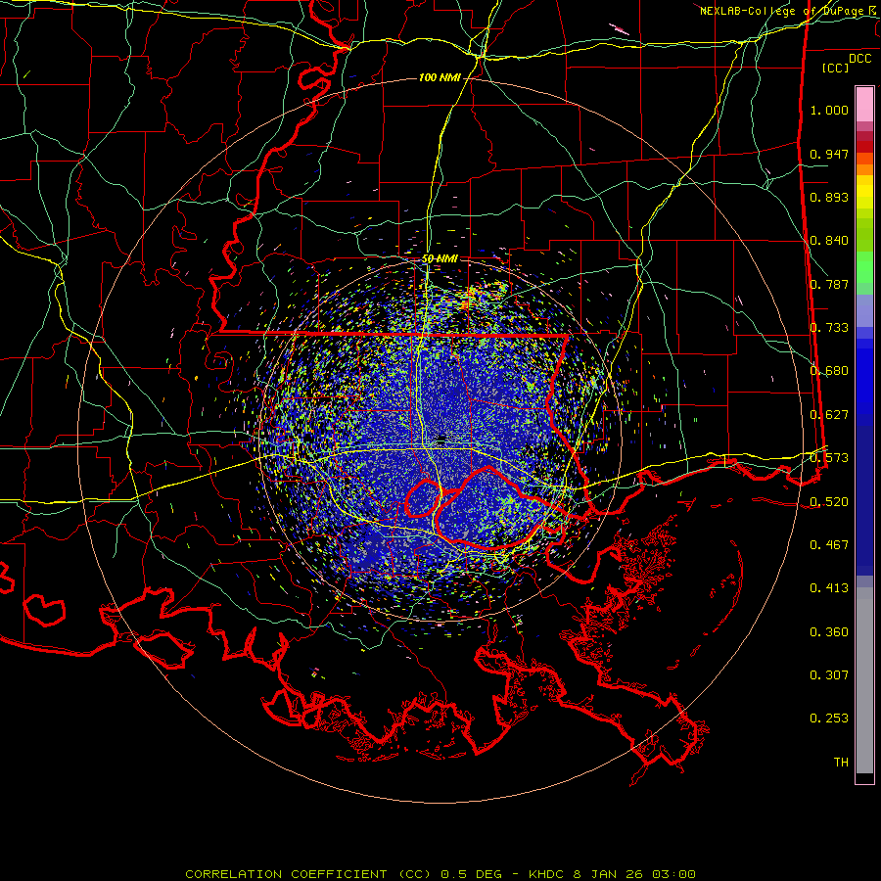Click the 0.413 scale value
This screenshot has height=881, width=881.
(829, 588)
